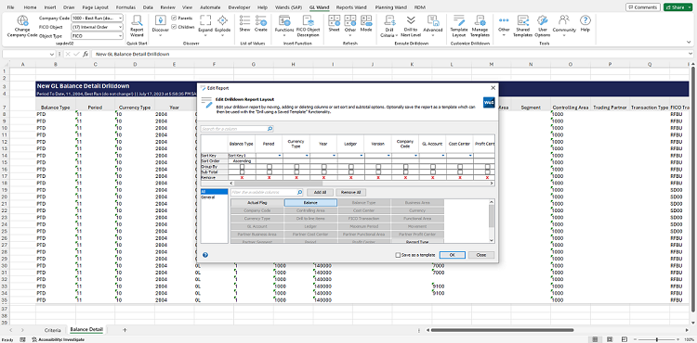
Task: Click the Explode icon in ribbon
Action: (223, 24)
